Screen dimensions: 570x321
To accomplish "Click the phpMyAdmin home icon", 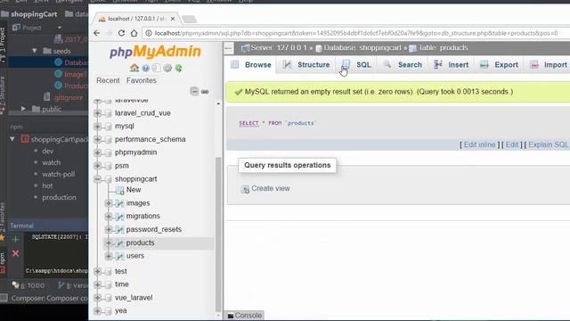I will pyautogui.click(x=134, y=68).
